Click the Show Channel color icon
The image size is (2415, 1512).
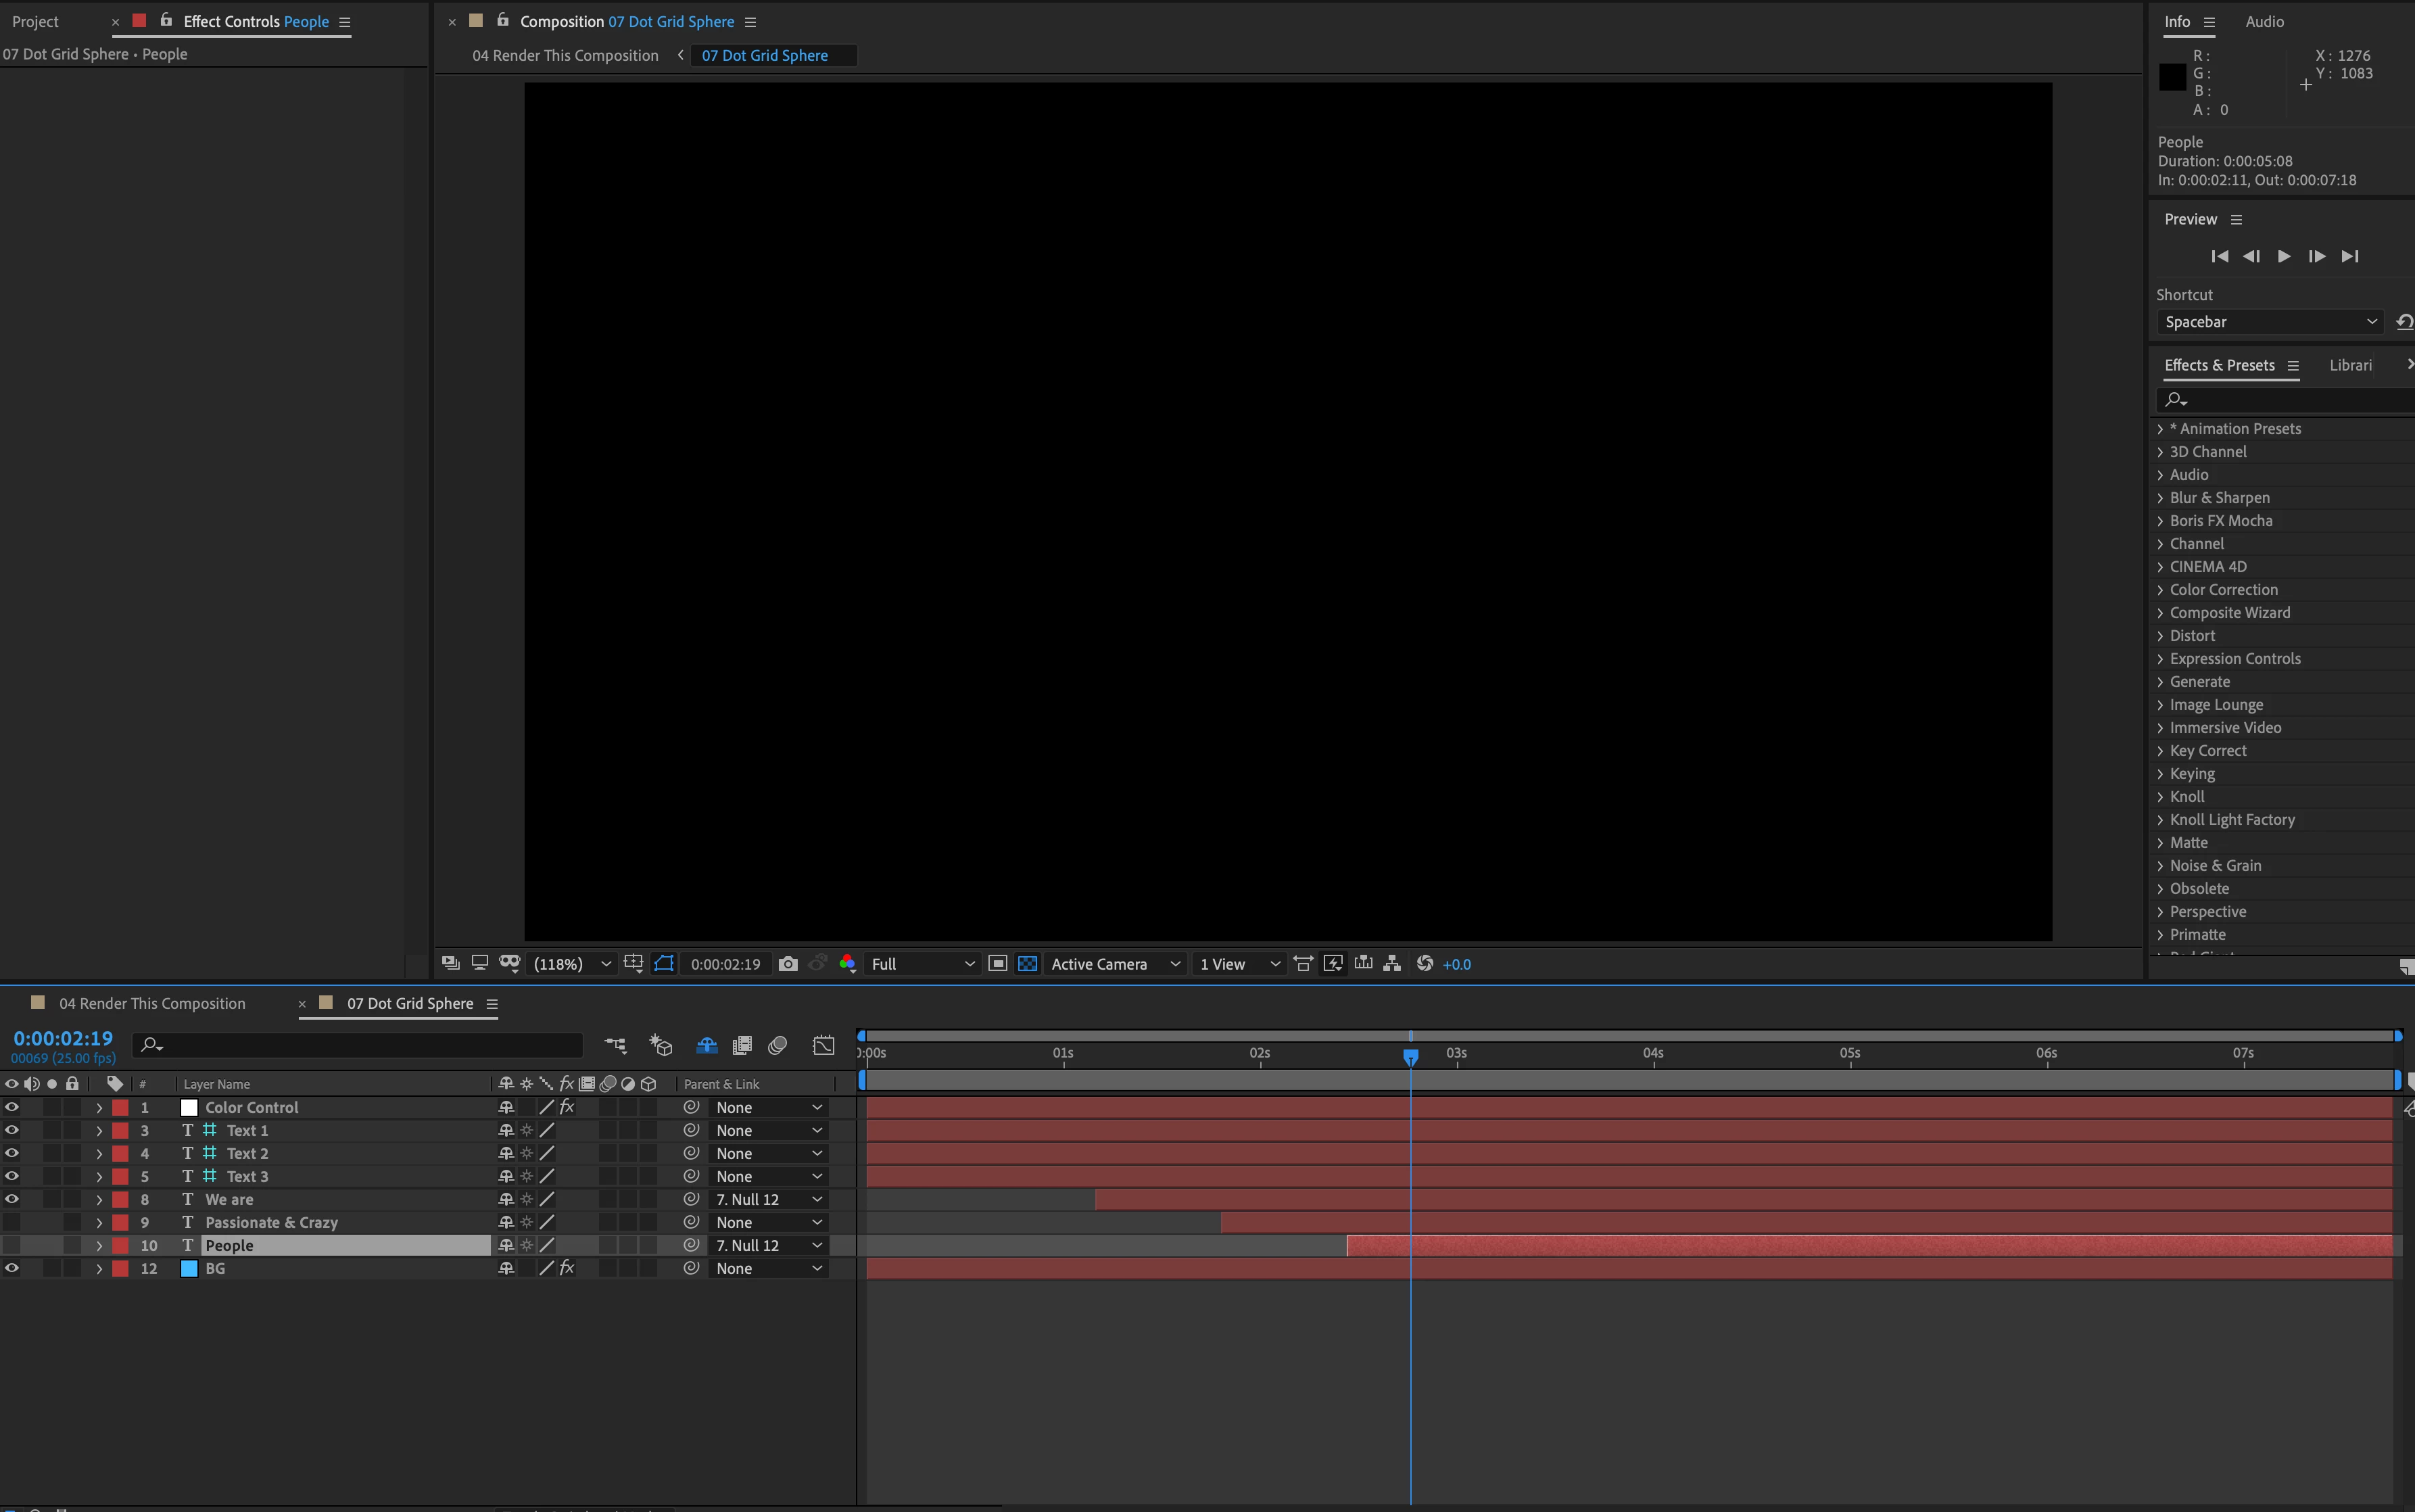[848, 964]
